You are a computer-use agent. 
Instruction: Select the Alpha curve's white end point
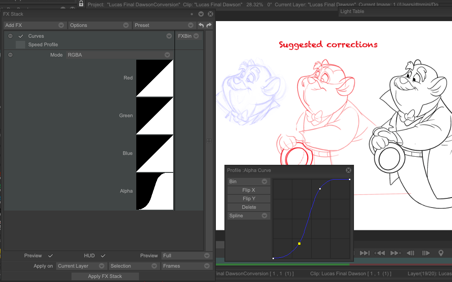click(x=349, y=179)
